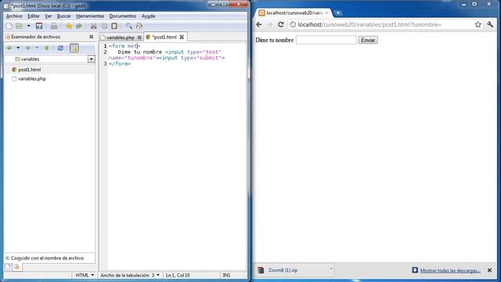Open the Editar menu
501x282 pixels.
[34, 16]
